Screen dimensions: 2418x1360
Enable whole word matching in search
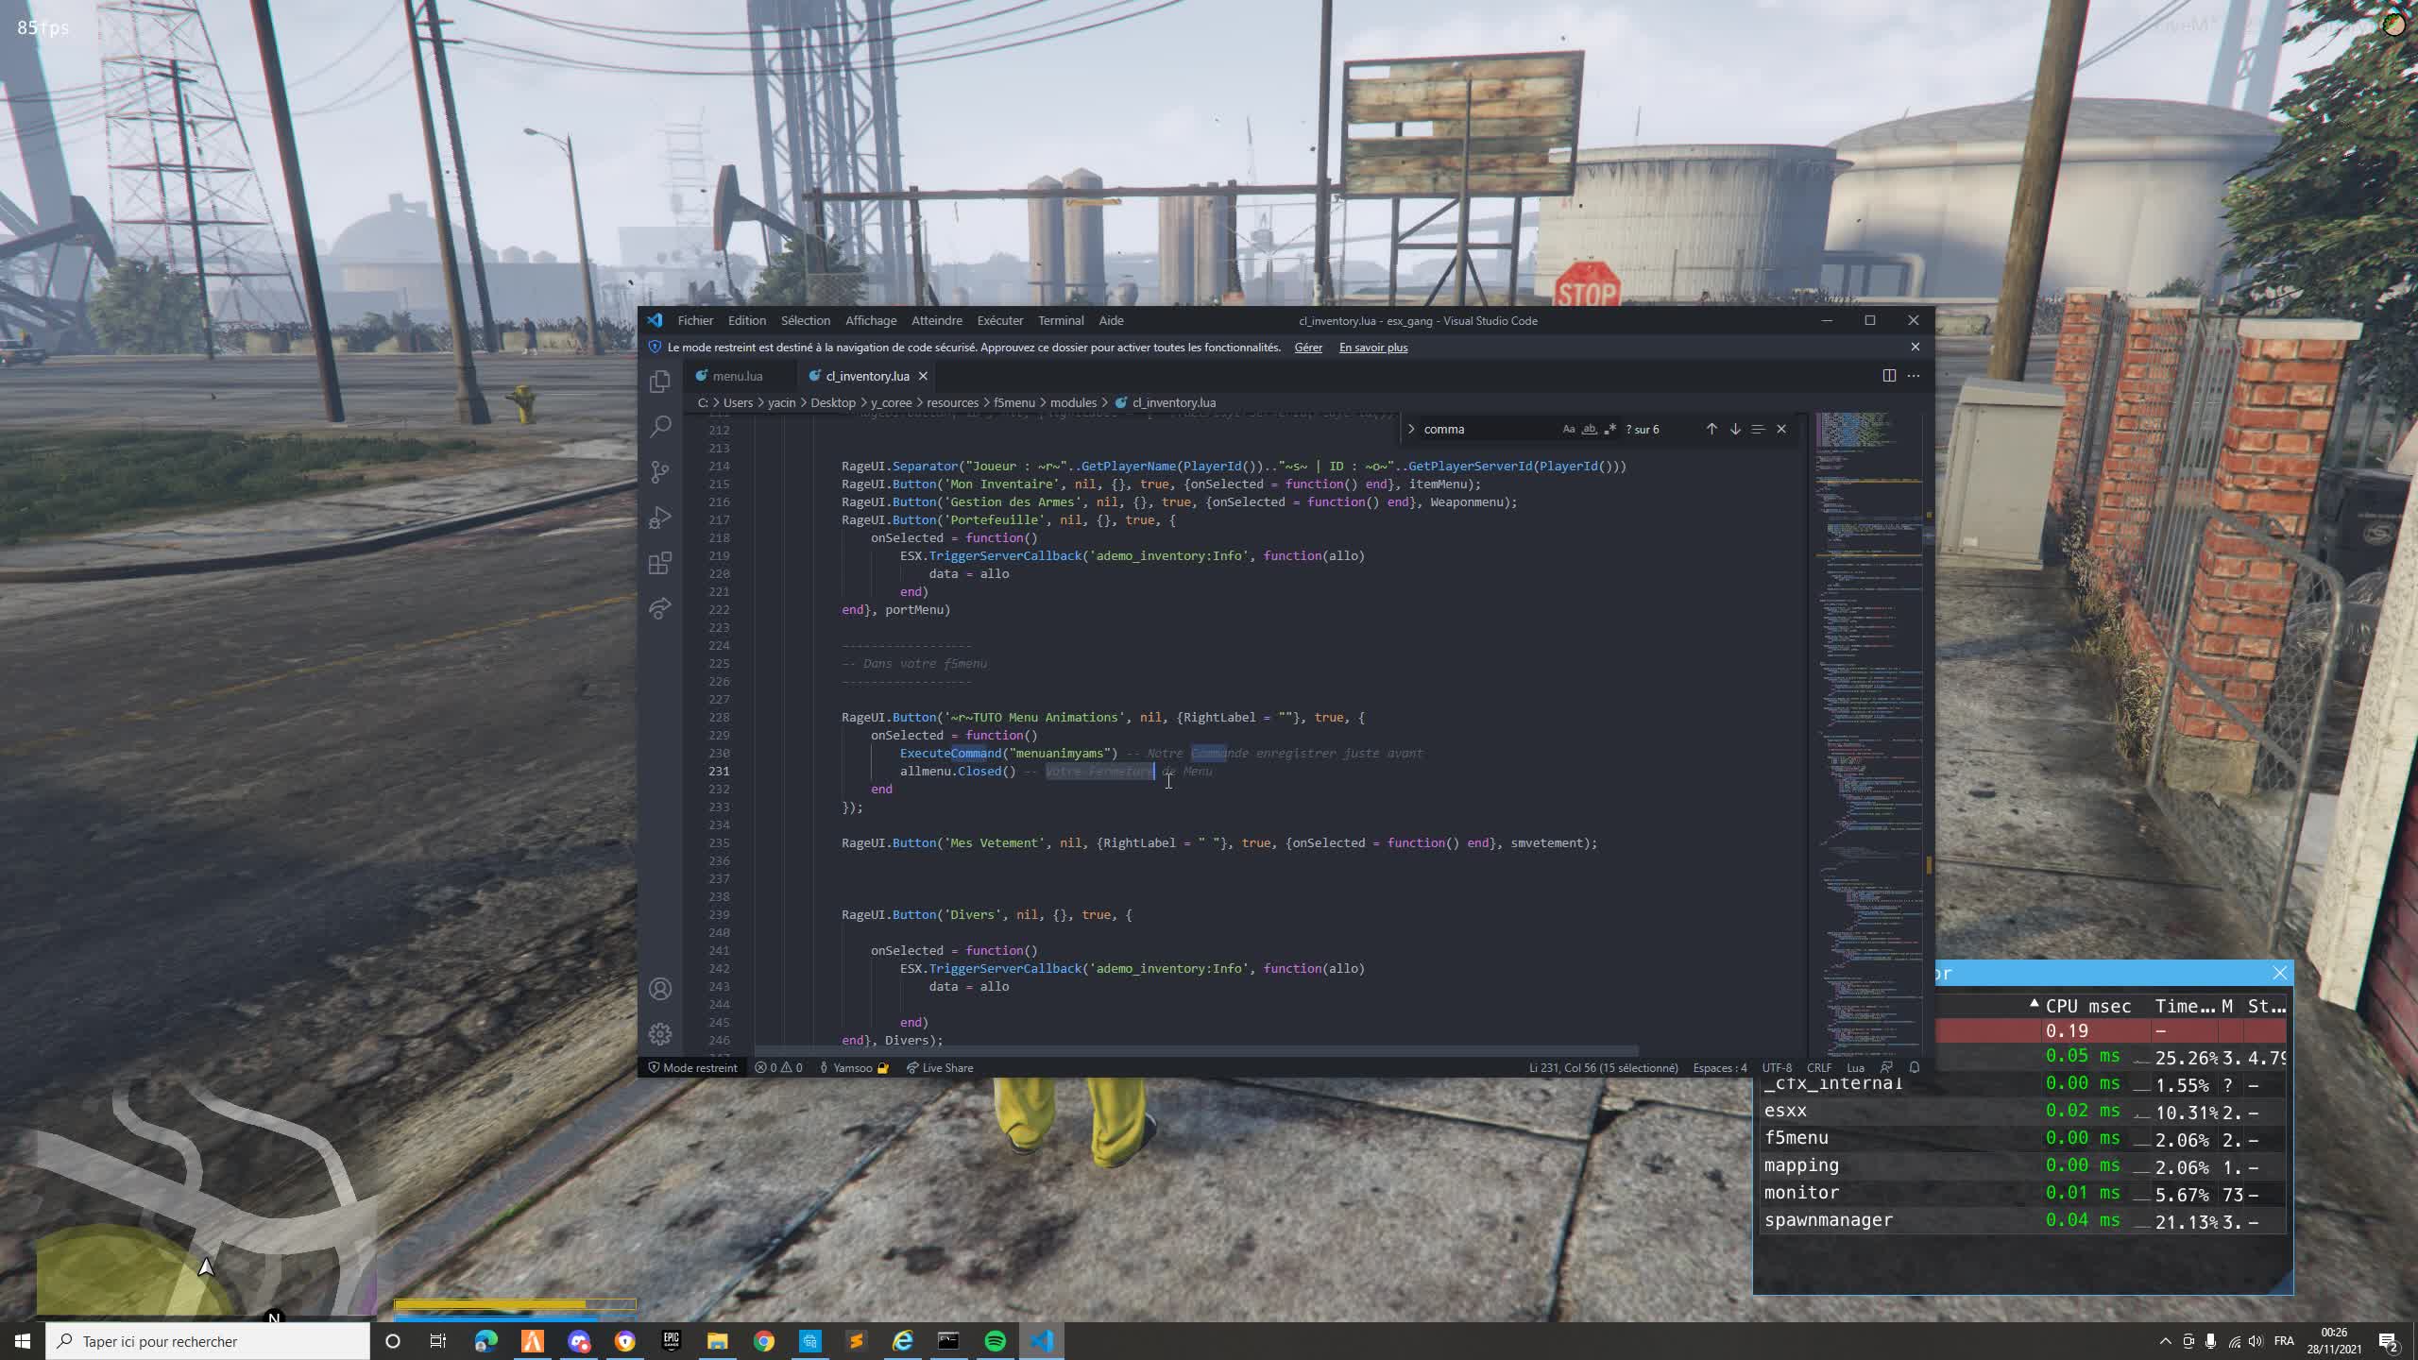(x=1588, y=429)
